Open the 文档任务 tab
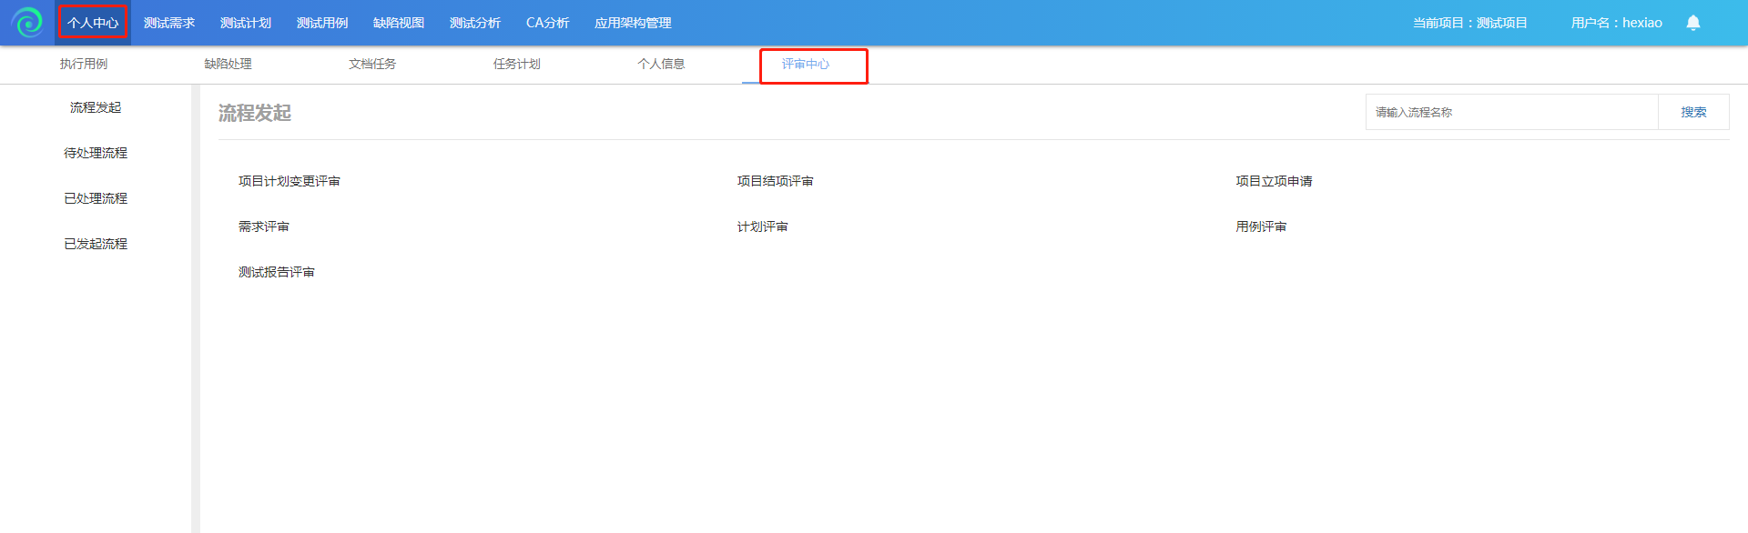Image resolution: width=1748 pixels, height=533 pixels. (372, 64)
